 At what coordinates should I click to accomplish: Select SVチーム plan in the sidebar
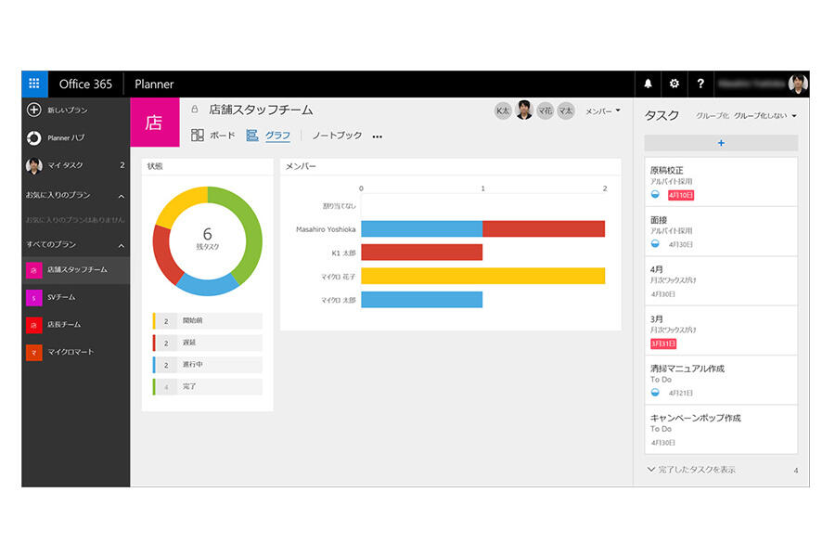click(x=61, y=297)
